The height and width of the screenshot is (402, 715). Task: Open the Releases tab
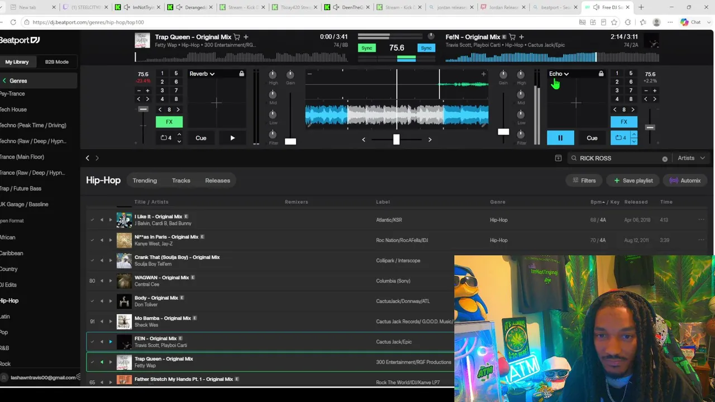pos(217,180)
